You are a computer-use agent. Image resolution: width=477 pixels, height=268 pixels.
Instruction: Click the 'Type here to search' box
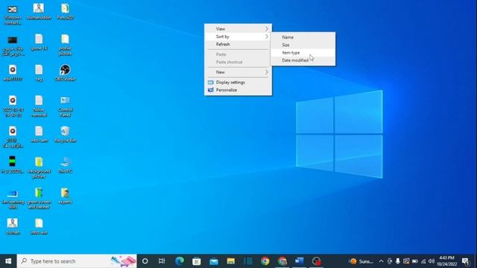pos(77,261)
